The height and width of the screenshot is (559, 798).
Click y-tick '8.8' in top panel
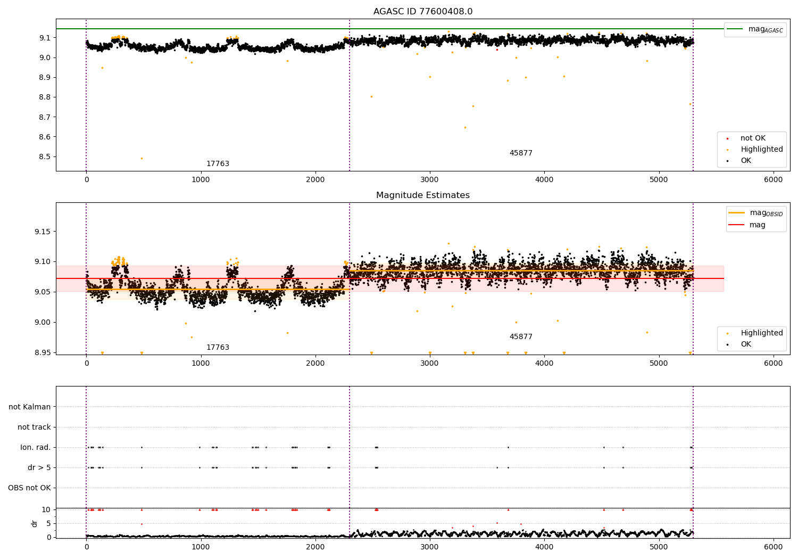(44, 97)
